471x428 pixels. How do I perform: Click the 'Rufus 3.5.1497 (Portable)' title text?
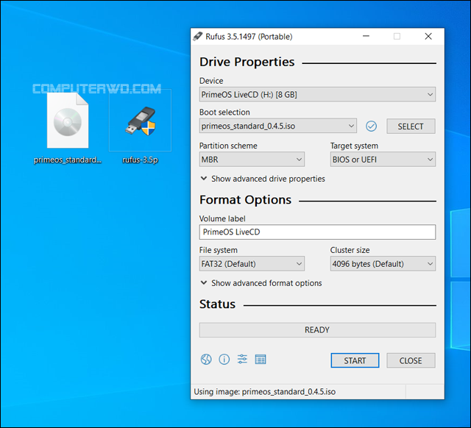coord(249,37)
